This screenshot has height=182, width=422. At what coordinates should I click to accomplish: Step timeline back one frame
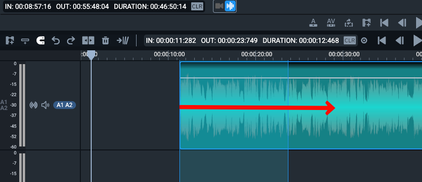tap(399, 40)
